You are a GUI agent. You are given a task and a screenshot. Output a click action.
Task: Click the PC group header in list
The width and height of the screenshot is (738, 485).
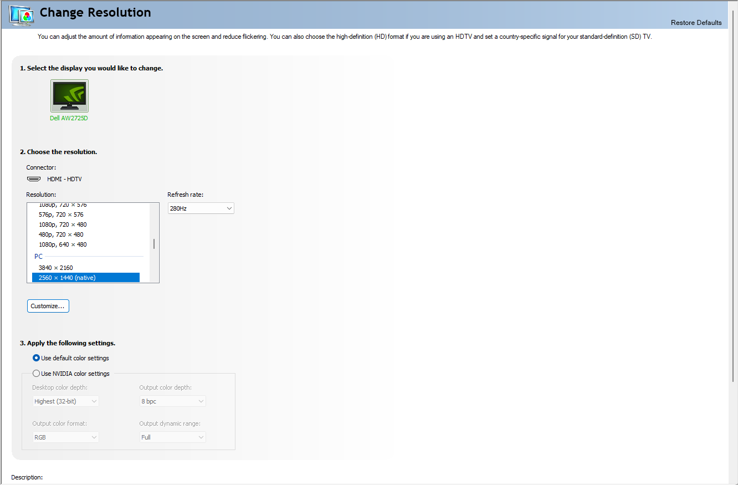tap(38, 257)
